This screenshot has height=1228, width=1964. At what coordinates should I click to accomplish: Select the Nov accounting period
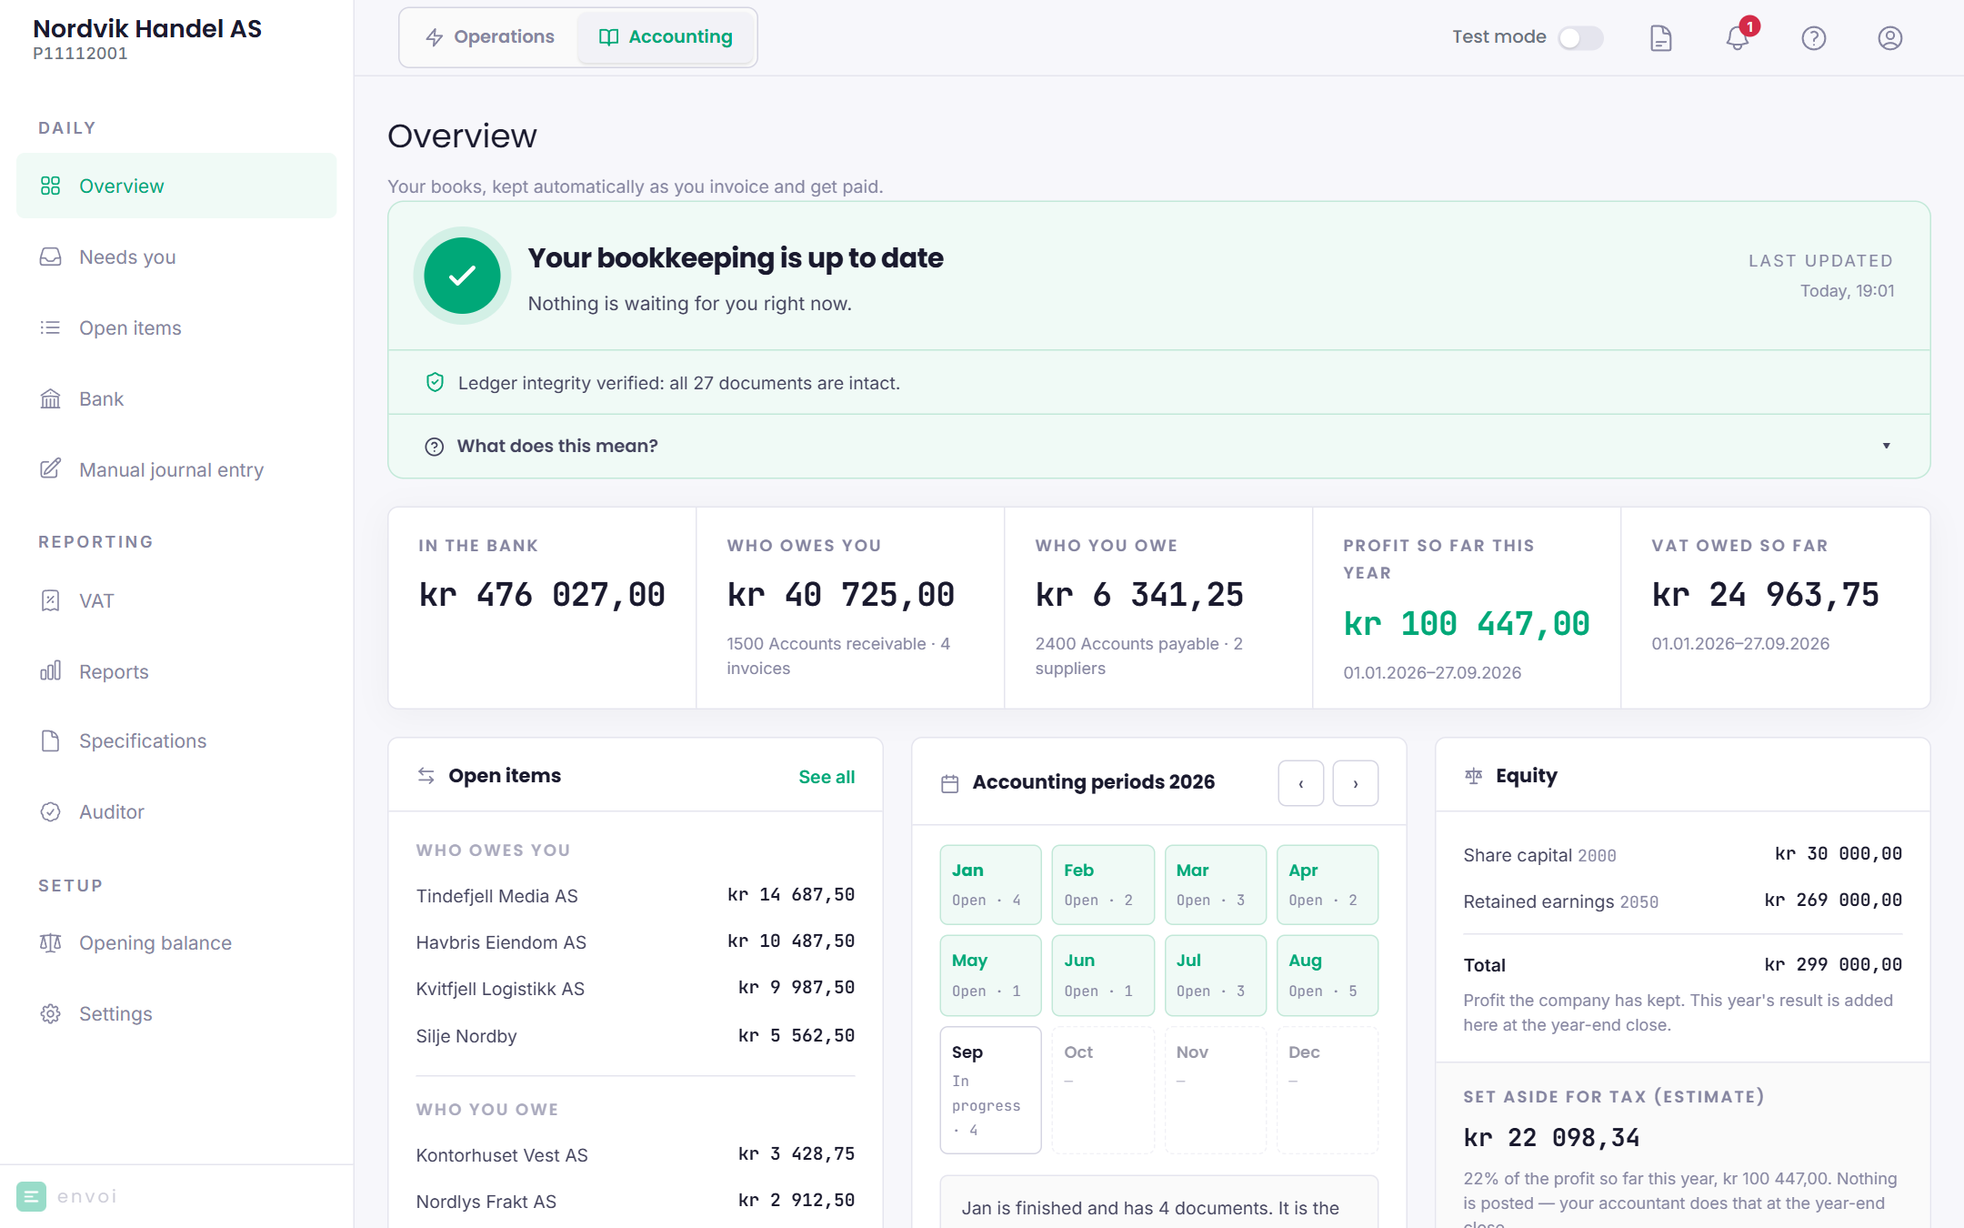pyautogui.click(x=1215, y=1090)
